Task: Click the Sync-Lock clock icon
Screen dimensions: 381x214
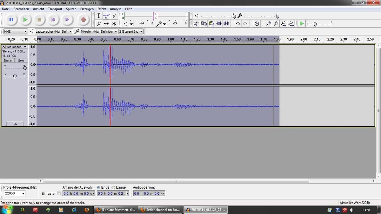Action: [x=257, y=23]
